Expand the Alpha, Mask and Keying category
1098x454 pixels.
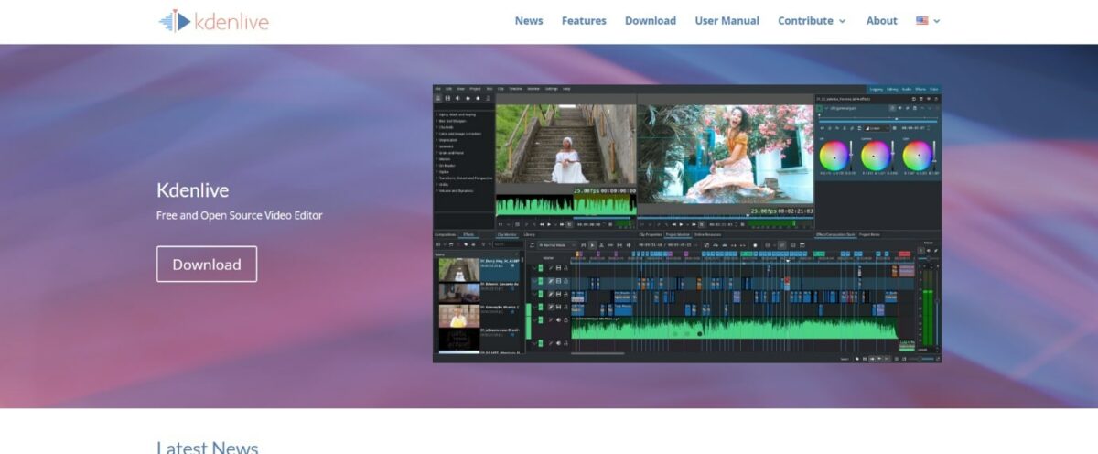pos(456,114)
